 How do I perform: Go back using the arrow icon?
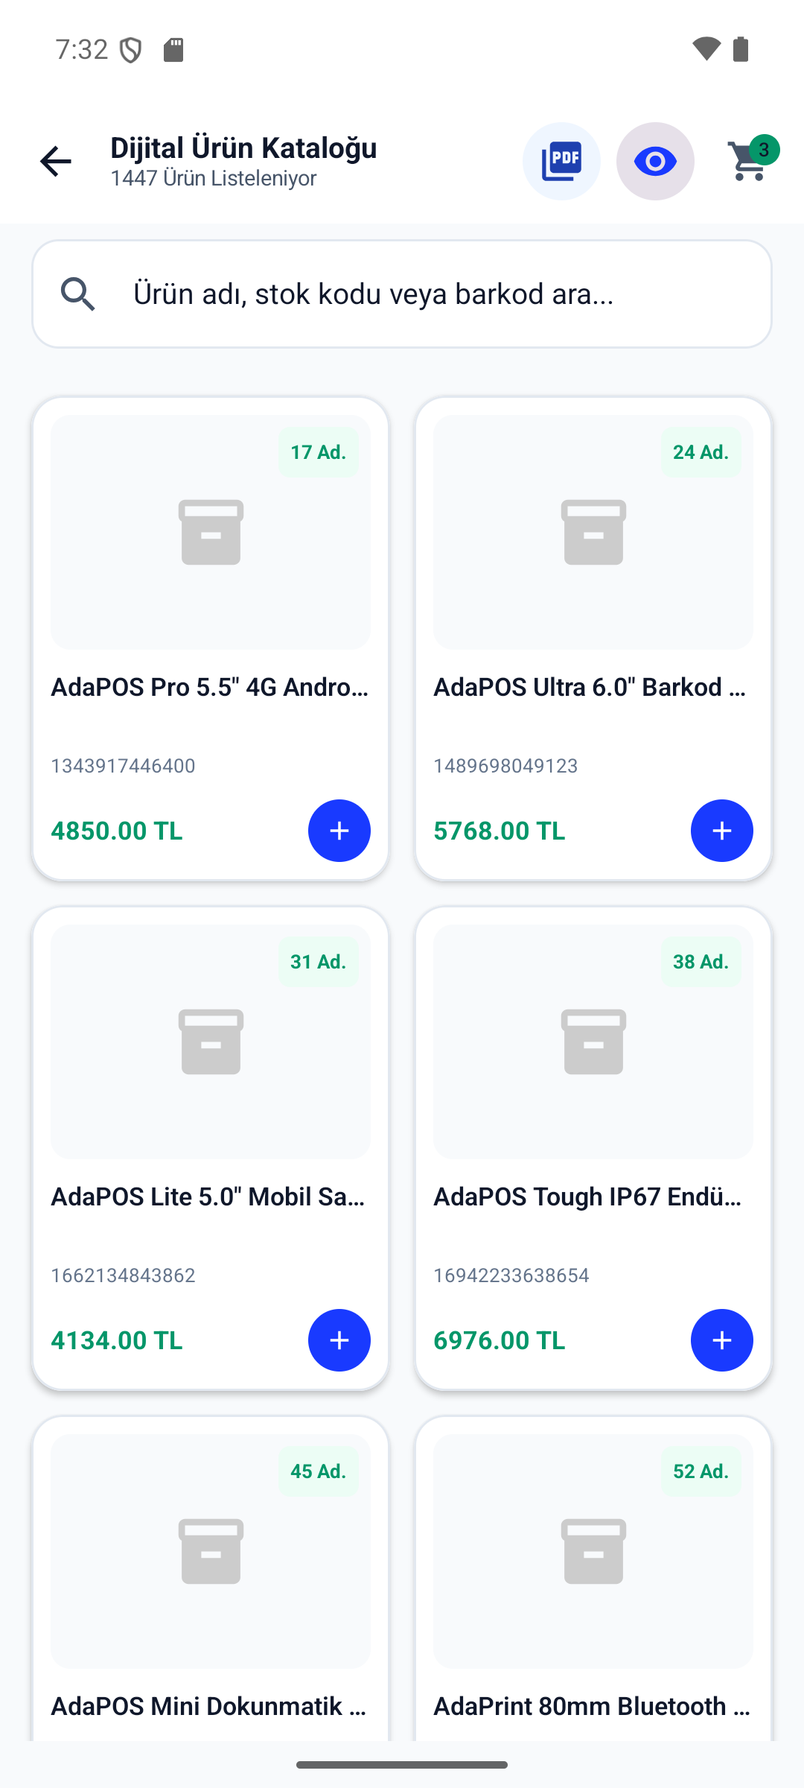[x=56, y=162]
